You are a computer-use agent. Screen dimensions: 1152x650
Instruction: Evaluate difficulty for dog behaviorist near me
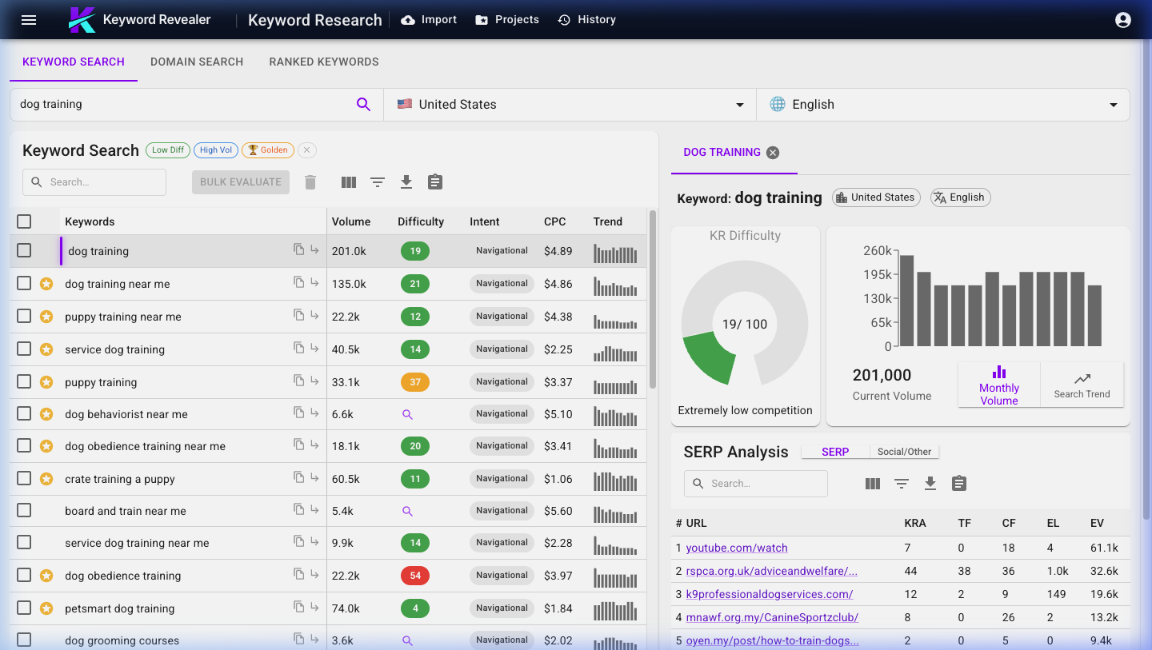point(407,414)
